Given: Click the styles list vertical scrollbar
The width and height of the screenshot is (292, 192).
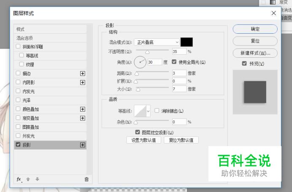Looking at the screenshot, I should coord(89,99).
